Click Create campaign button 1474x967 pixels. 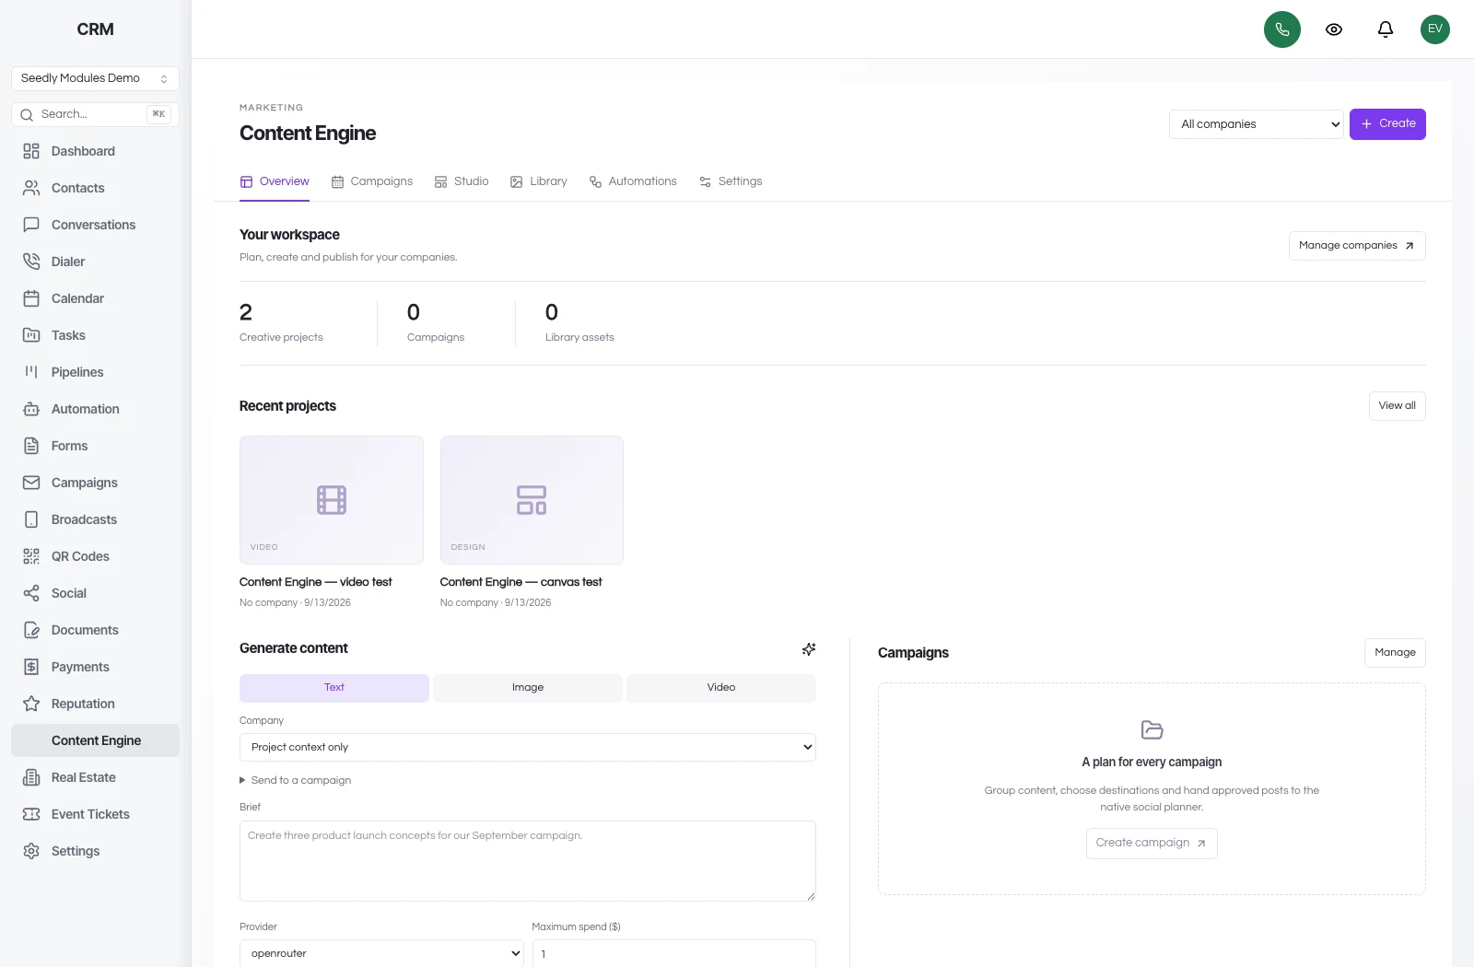click(x=1152, y=844)
